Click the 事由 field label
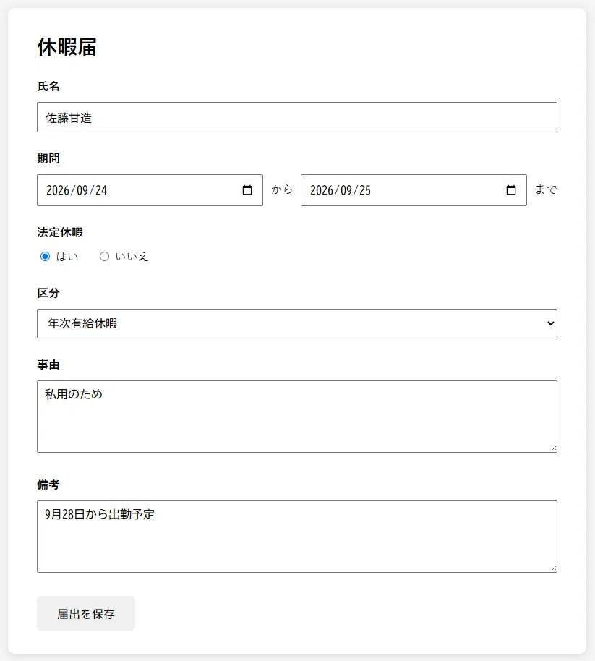 coord(48,364)
